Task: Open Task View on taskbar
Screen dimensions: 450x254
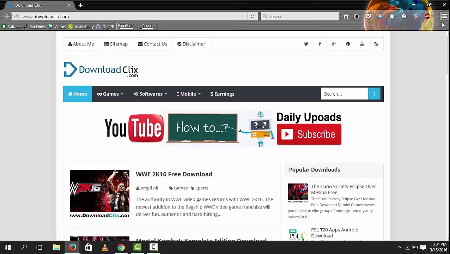Action: tap(40, 248)
